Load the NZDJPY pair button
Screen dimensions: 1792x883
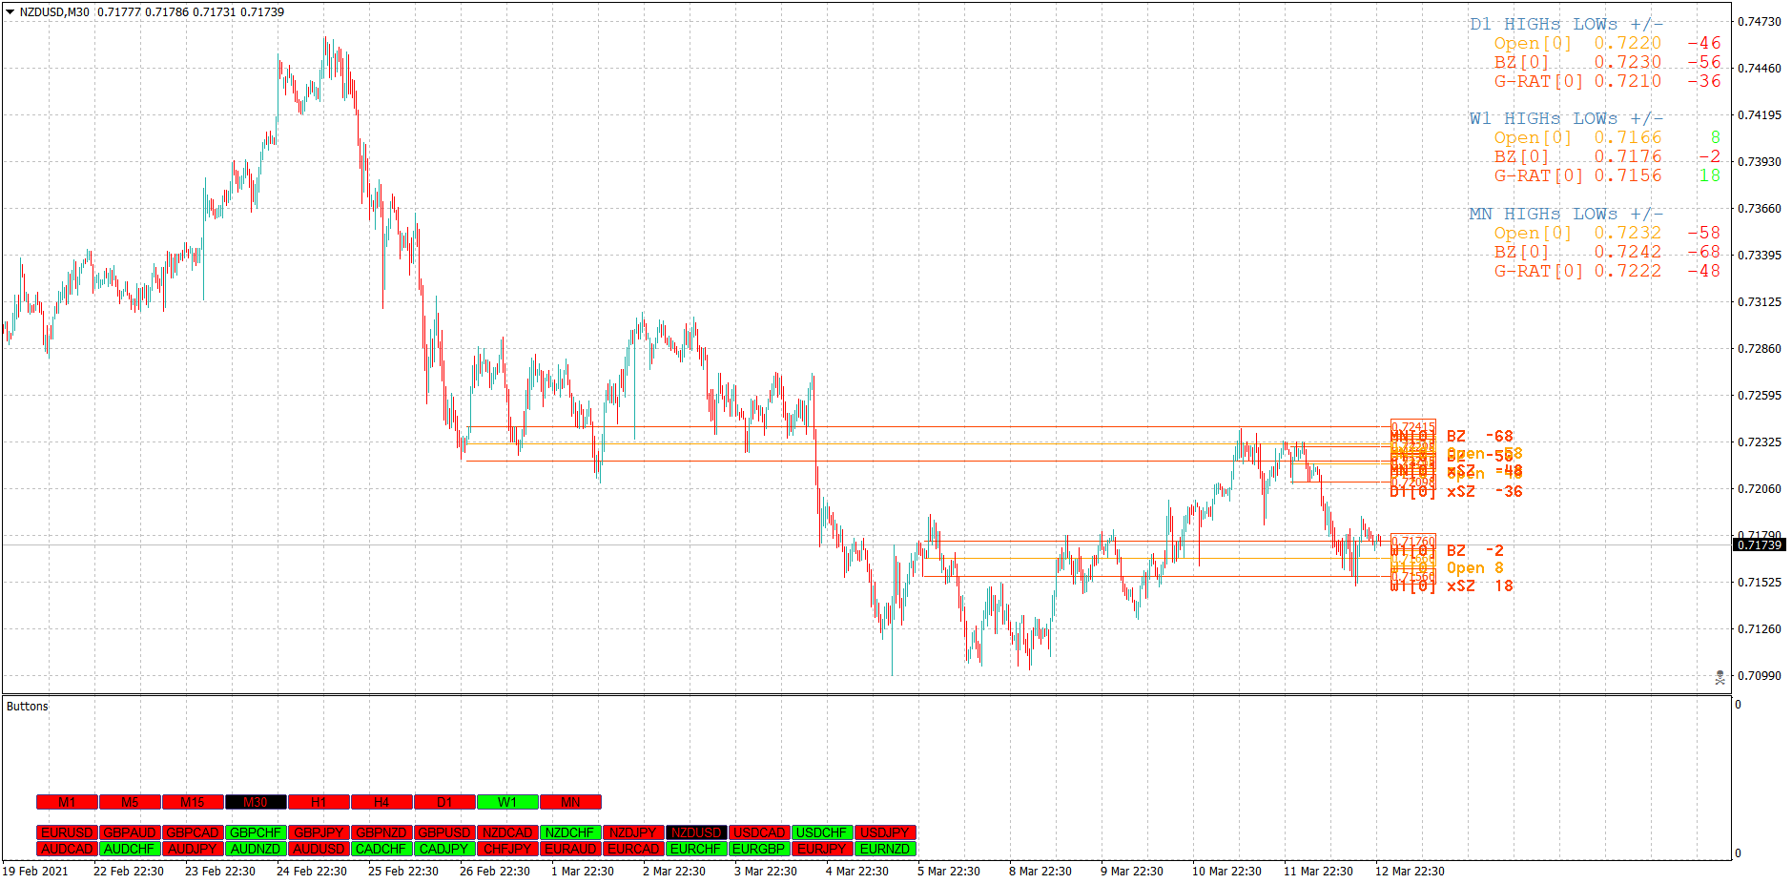click(x=633, y=832)
